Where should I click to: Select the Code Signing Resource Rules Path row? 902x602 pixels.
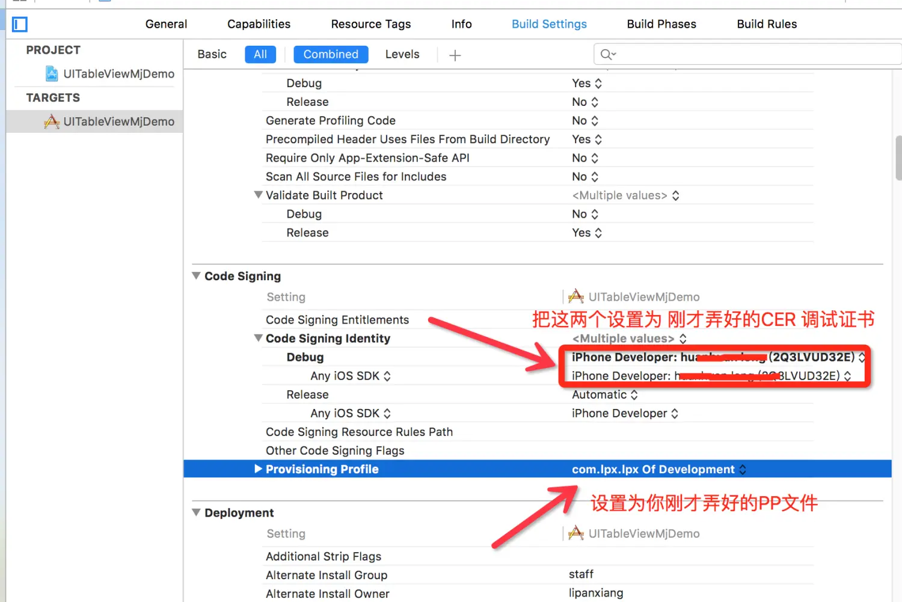tap(538, 432)
